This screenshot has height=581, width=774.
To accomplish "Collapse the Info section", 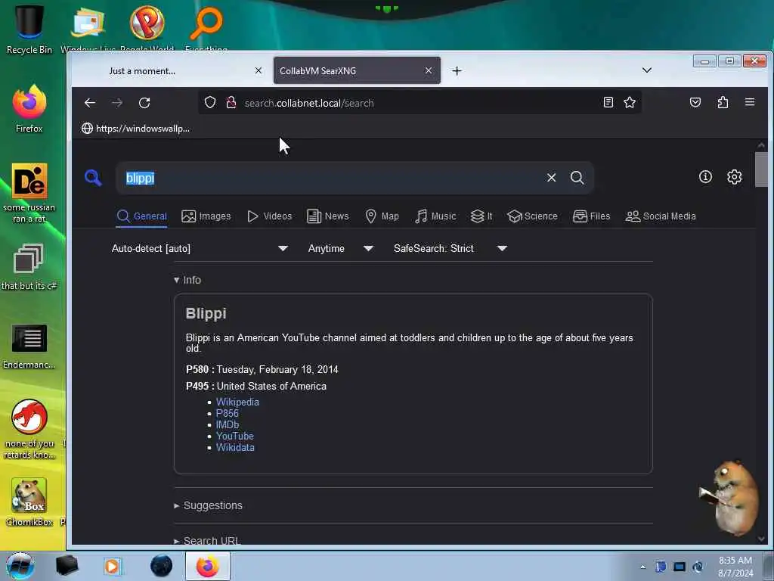I will (187, 280).
